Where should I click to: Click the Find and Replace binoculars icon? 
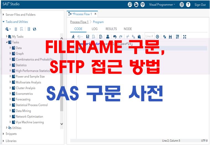(x=170, y=37)
